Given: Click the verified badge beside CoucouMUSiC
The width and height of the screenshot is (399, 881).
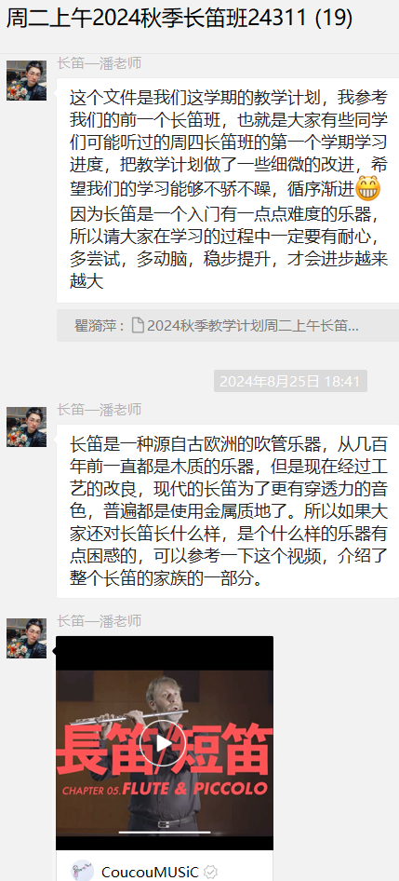Looking at the screenshot, I should (210, 872).
